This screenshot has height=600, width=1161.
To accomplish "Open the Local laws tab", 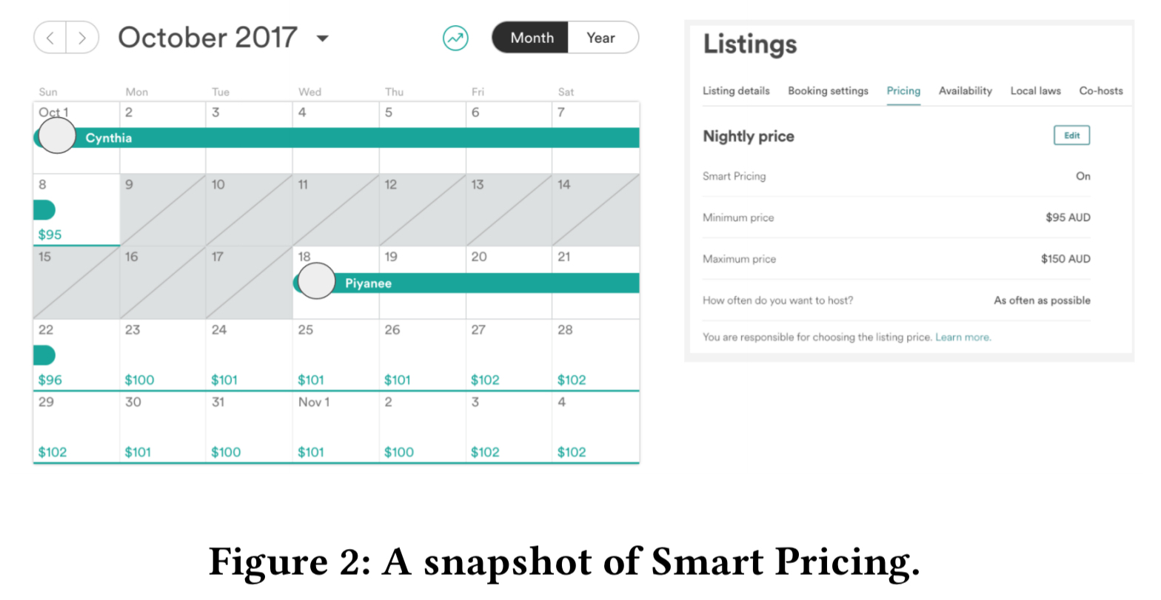I will 1035,91.
